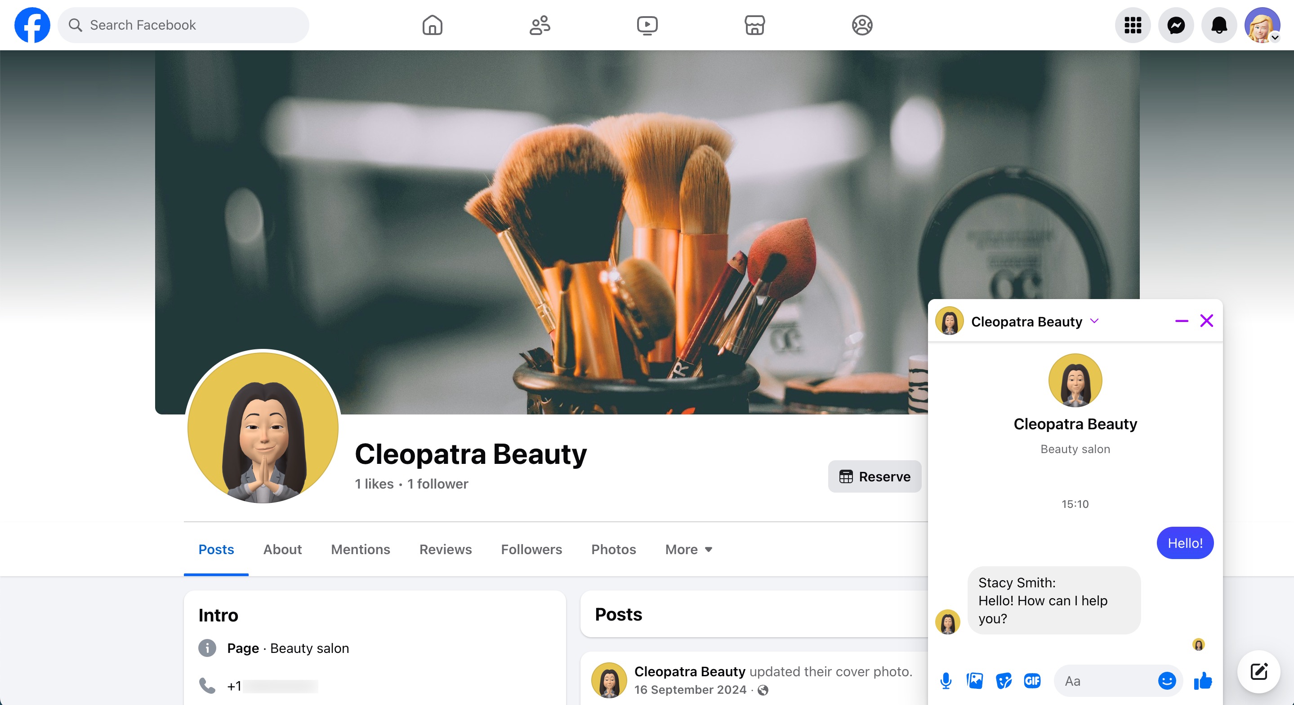
Task: Switch to the Reviews tab
Action: [x=445, y=550]
